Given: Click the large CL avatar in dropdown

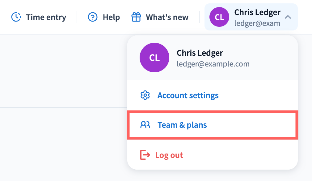Looking at the screenshot, I should click(154, 58).
